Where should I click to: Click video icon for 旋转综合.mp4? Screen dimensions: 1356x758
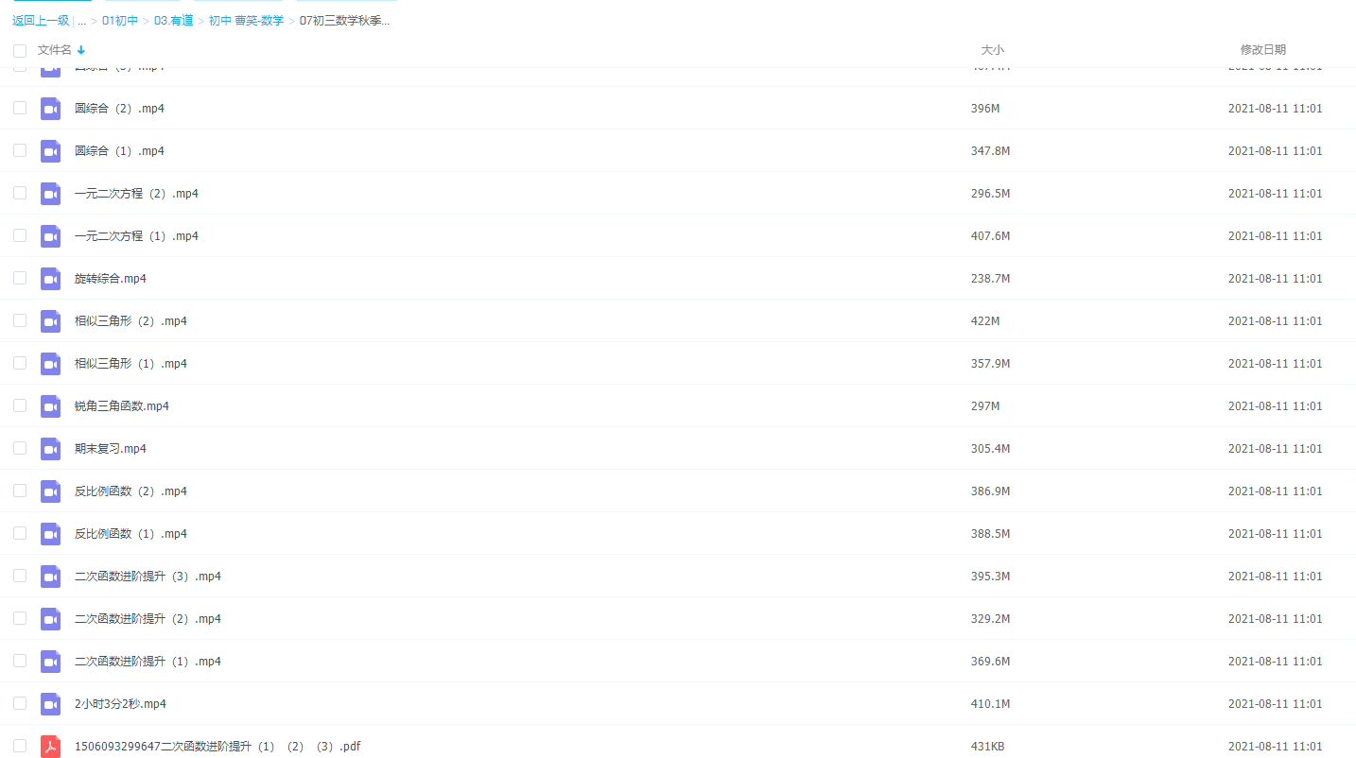(50, 279)
